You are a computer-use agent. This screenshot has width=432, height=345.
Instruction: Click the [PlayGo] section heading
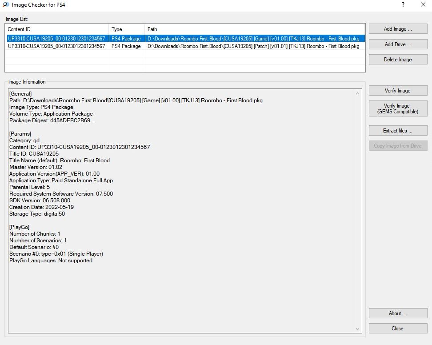click(x=19, y=227)
